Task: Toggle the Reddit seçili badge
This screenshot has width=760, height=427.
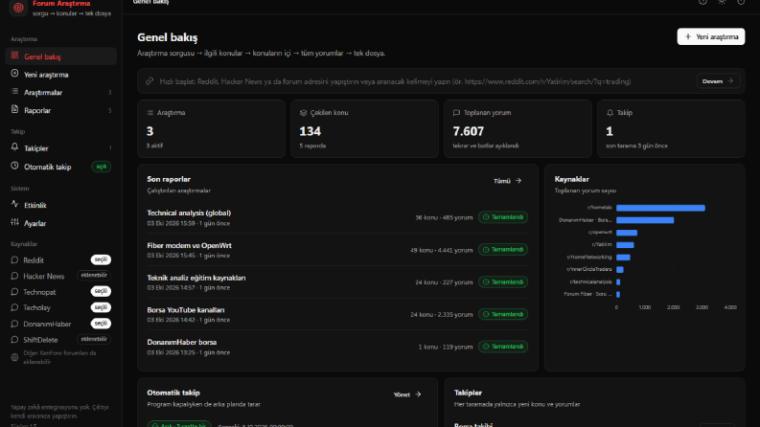Action: click(x=101, y=260)
